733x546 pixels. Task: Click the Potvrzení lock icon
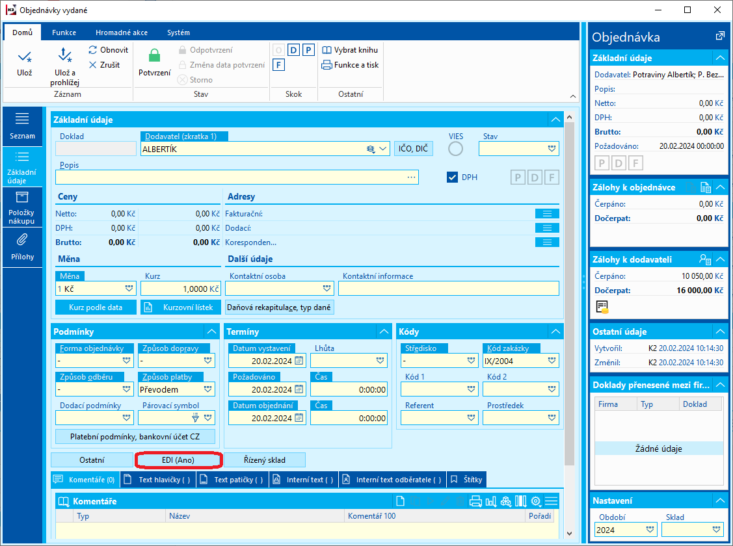coord(154,57)
